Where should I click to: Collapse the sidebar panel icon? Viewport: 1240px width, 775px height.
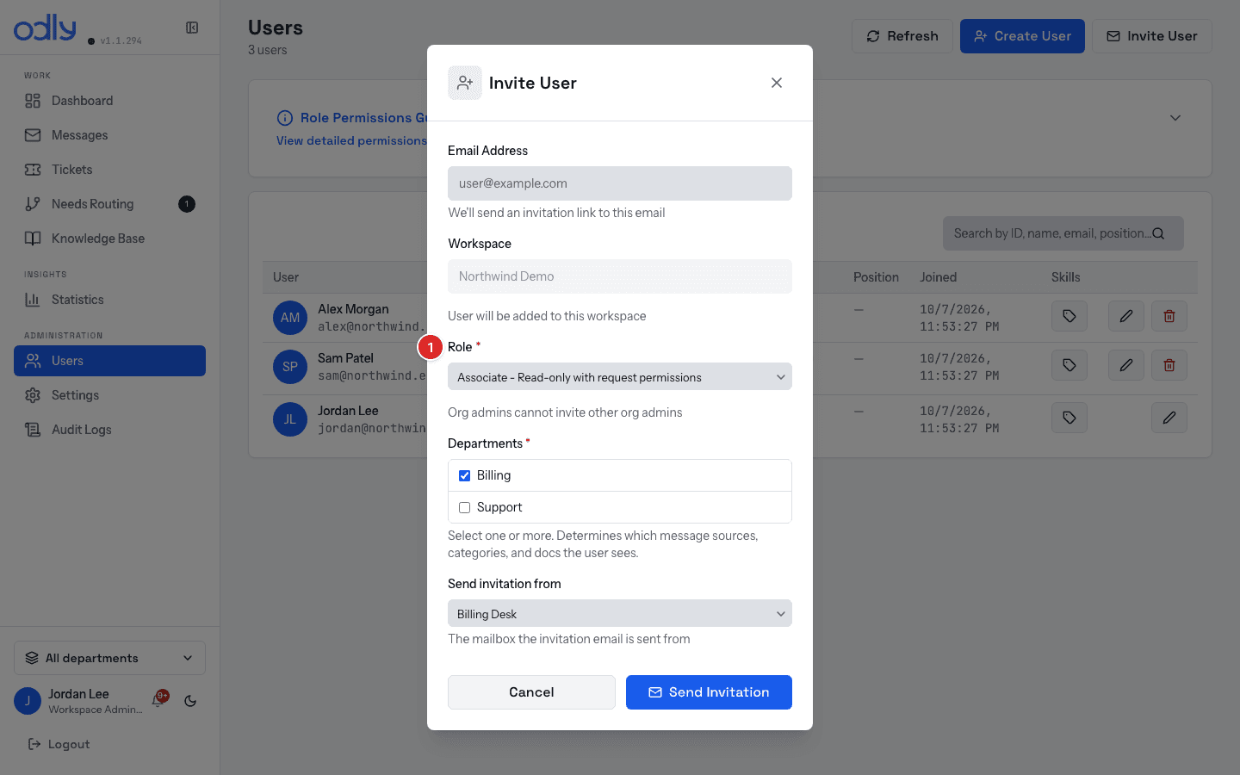pos(192,28)
